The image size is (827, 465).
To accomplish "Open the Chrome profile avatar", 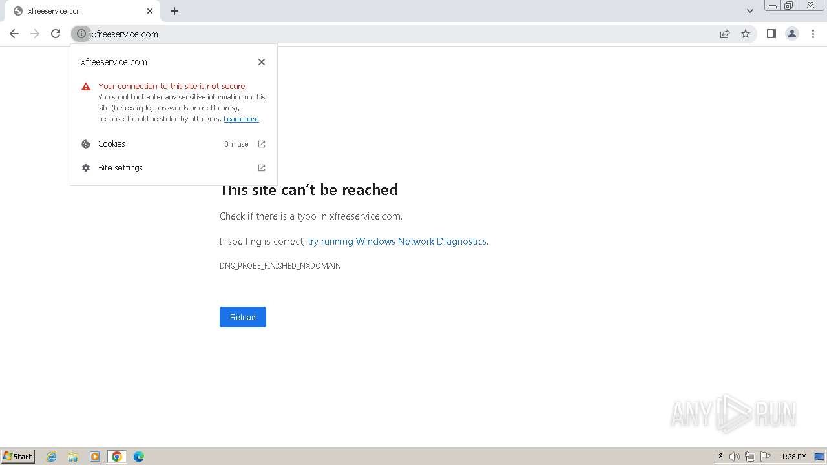I will (792, 34).
